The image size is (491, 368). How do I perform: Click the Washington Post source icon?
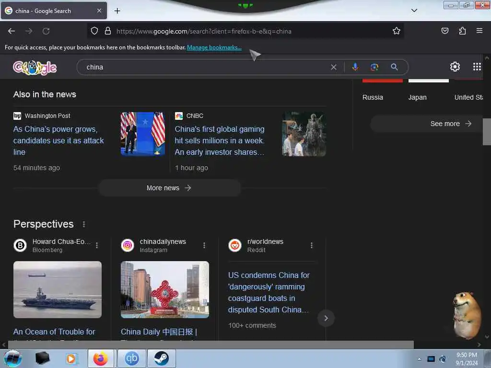tap(17, 116)
